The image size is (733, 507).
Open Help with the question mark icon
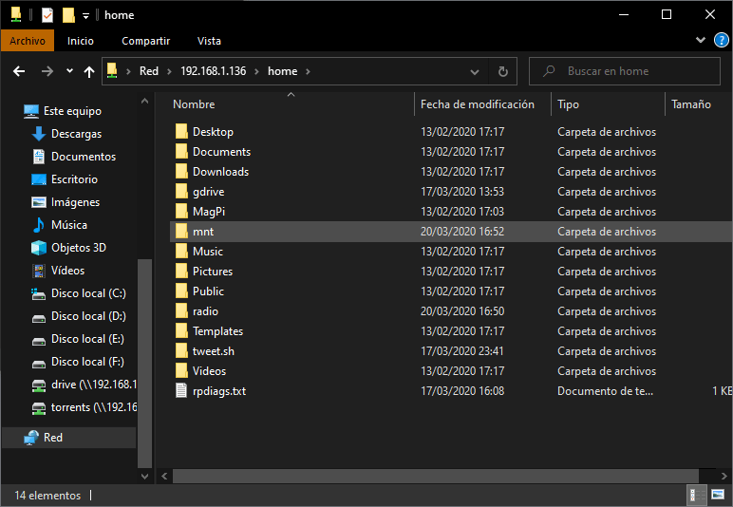tap(722, 40)
